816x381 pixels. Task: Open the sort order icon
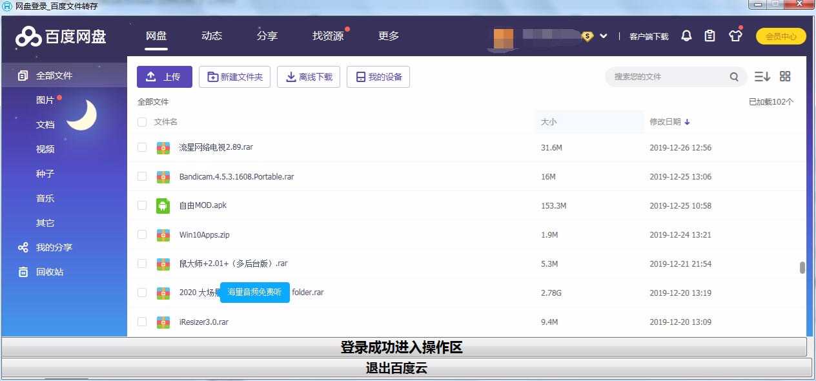pyautogui.click(x=762, y=76)
